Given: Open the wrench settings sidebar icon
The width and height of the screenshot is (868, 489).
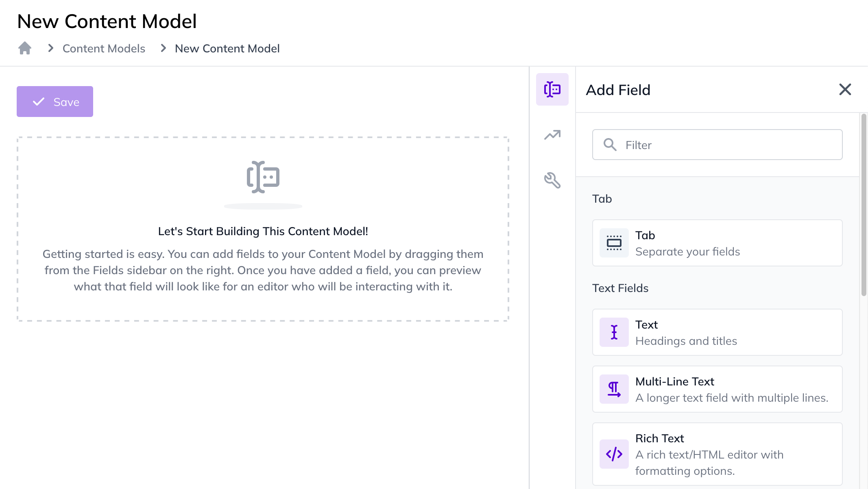Looking at the screenshot, I should pos(552,180).
